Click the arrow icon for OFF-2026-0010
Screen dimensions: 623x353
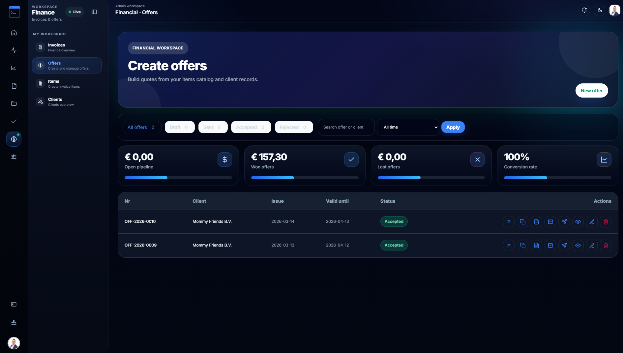click(509, 222)
